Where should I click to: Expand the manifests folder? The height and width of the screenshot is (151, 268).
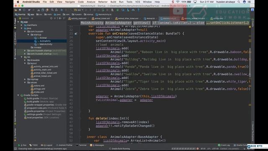(x=21, y=25)
